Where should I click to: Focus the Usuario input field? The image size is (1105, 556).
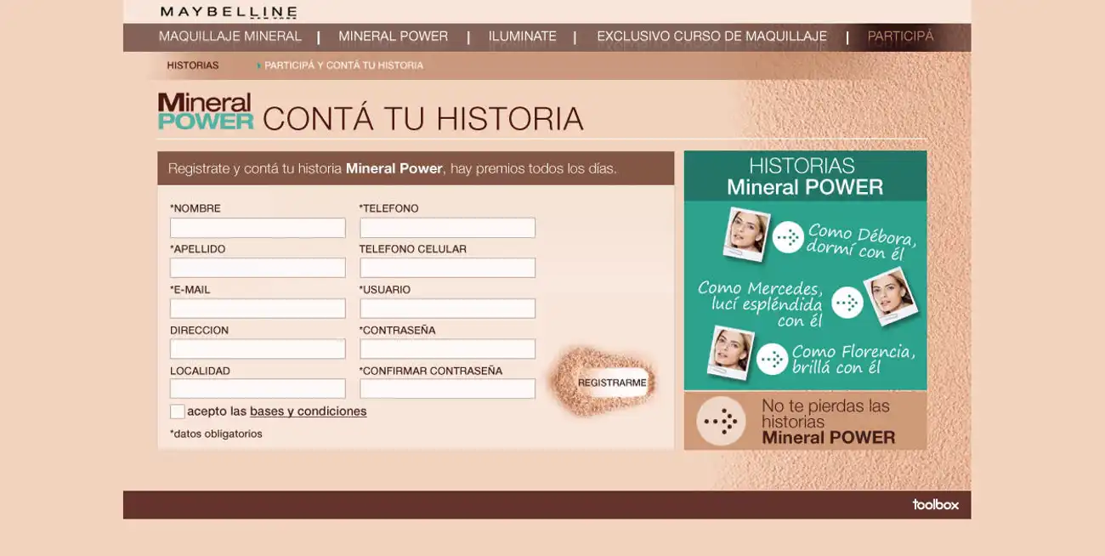[447, 309]
